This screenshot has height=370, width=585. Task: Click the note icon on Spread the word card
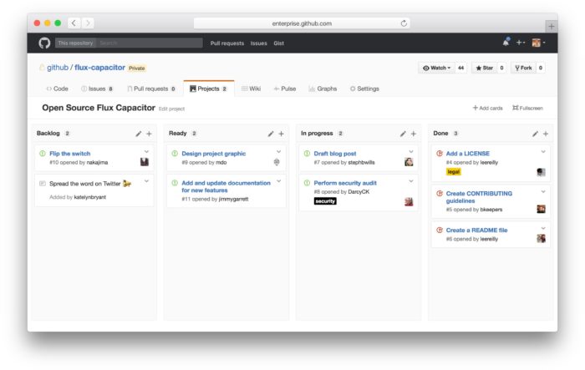pyautogui.click(x=43, y=184)
